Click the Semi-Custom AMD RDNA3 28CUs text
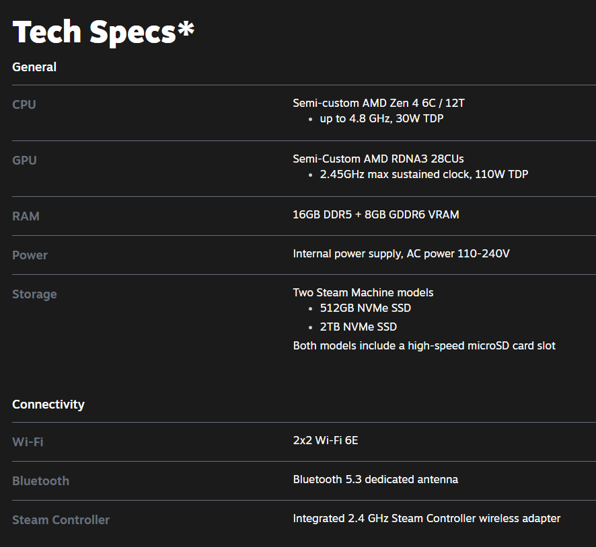This screenshot has width=596, height=547. tap(378, 159)
